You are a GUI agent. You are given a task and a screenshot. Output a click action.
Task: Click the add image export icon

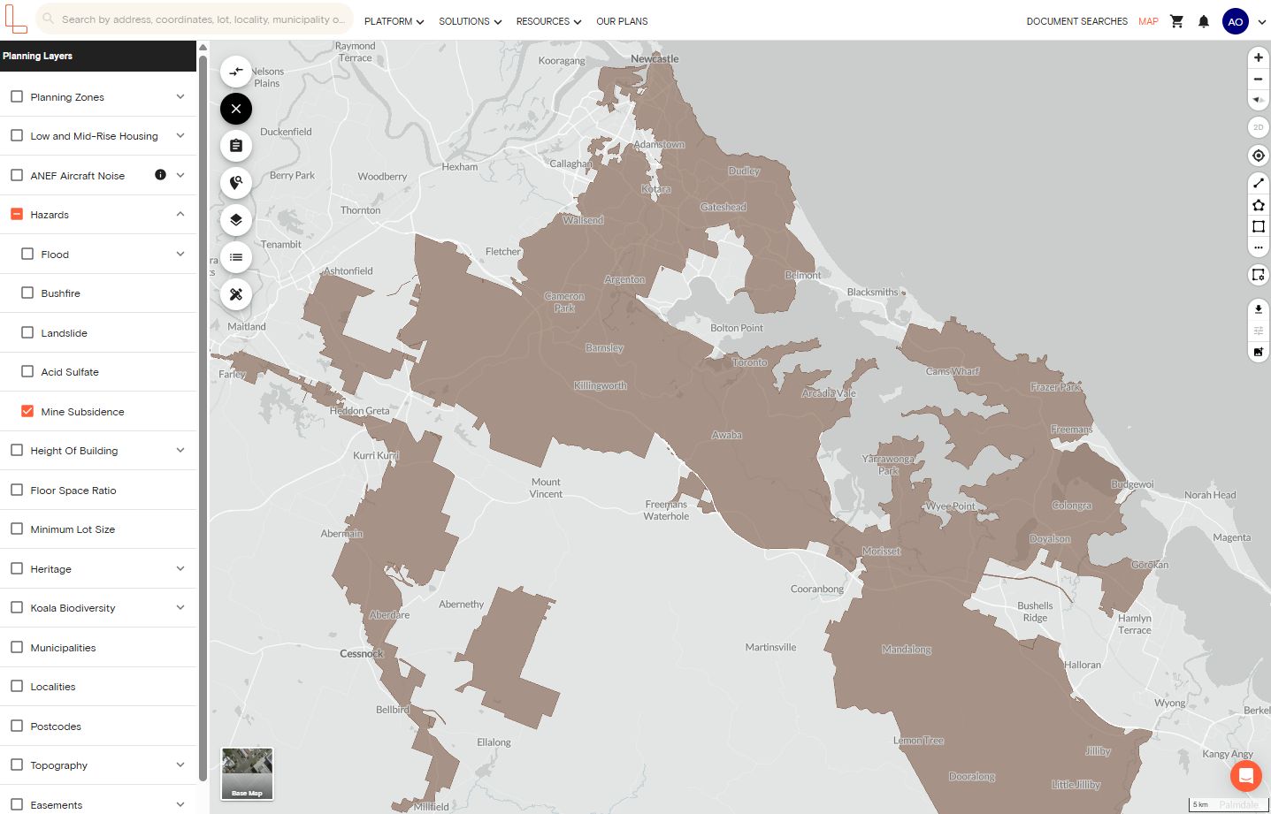pyautogui.click(x=1258, y=352)
